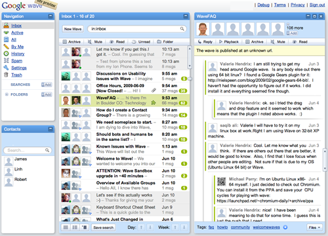This screenshot has height=236, width=328.
Task: Open Trash from the navigation list
Action: tap(16, 75)
